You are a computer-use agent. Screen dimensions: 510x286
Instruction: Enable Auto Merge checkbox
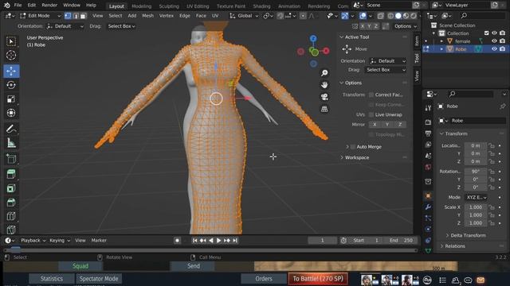[353, 147]
